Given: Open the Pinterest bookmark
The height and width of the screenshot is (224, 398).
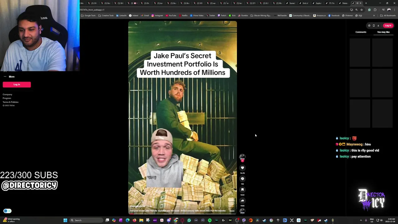Looking at the screenshot, I should tap(347, 16).
